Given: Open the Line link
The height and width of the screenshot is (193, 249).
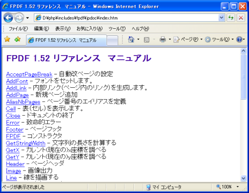Looking at the screenshot, I should 11,178.
